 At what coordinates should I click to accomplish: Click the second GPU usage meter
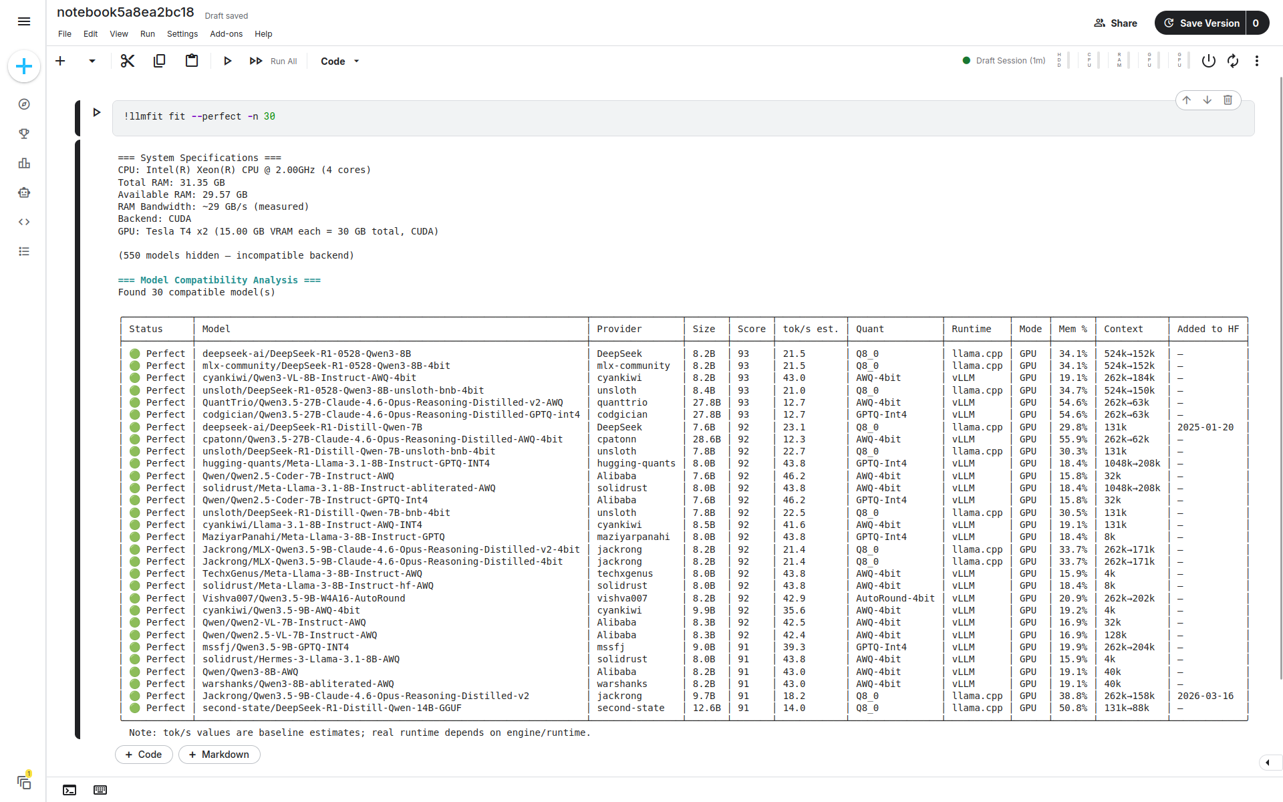(1182, 61)
